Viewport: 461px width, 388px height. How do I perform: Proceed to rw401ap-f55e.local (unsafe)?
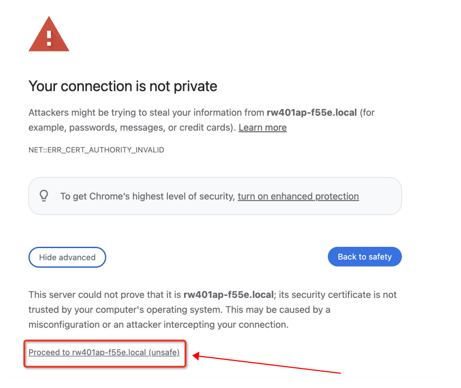point(104,352)
